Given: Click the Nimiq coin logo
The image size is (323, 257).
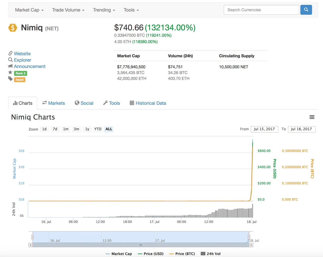Looking at the screenshot, I should 13,28.
